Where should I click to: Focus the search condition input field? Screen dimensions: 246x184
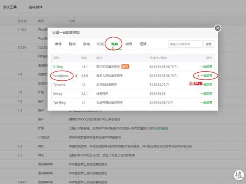coord(185,44)
